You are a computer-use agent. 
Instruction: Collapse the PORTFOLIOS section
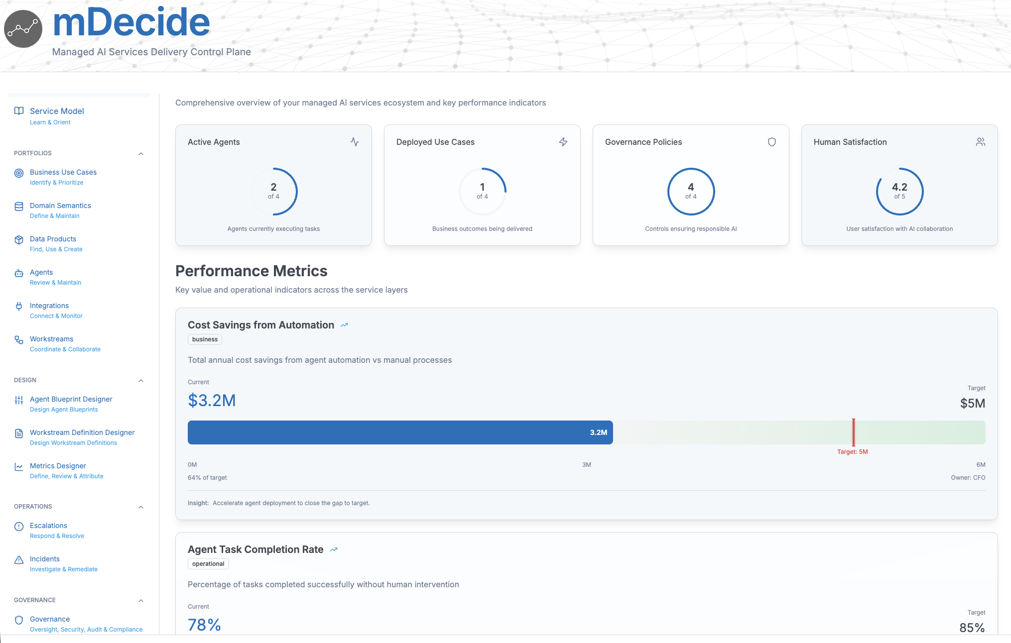(141, 154)
